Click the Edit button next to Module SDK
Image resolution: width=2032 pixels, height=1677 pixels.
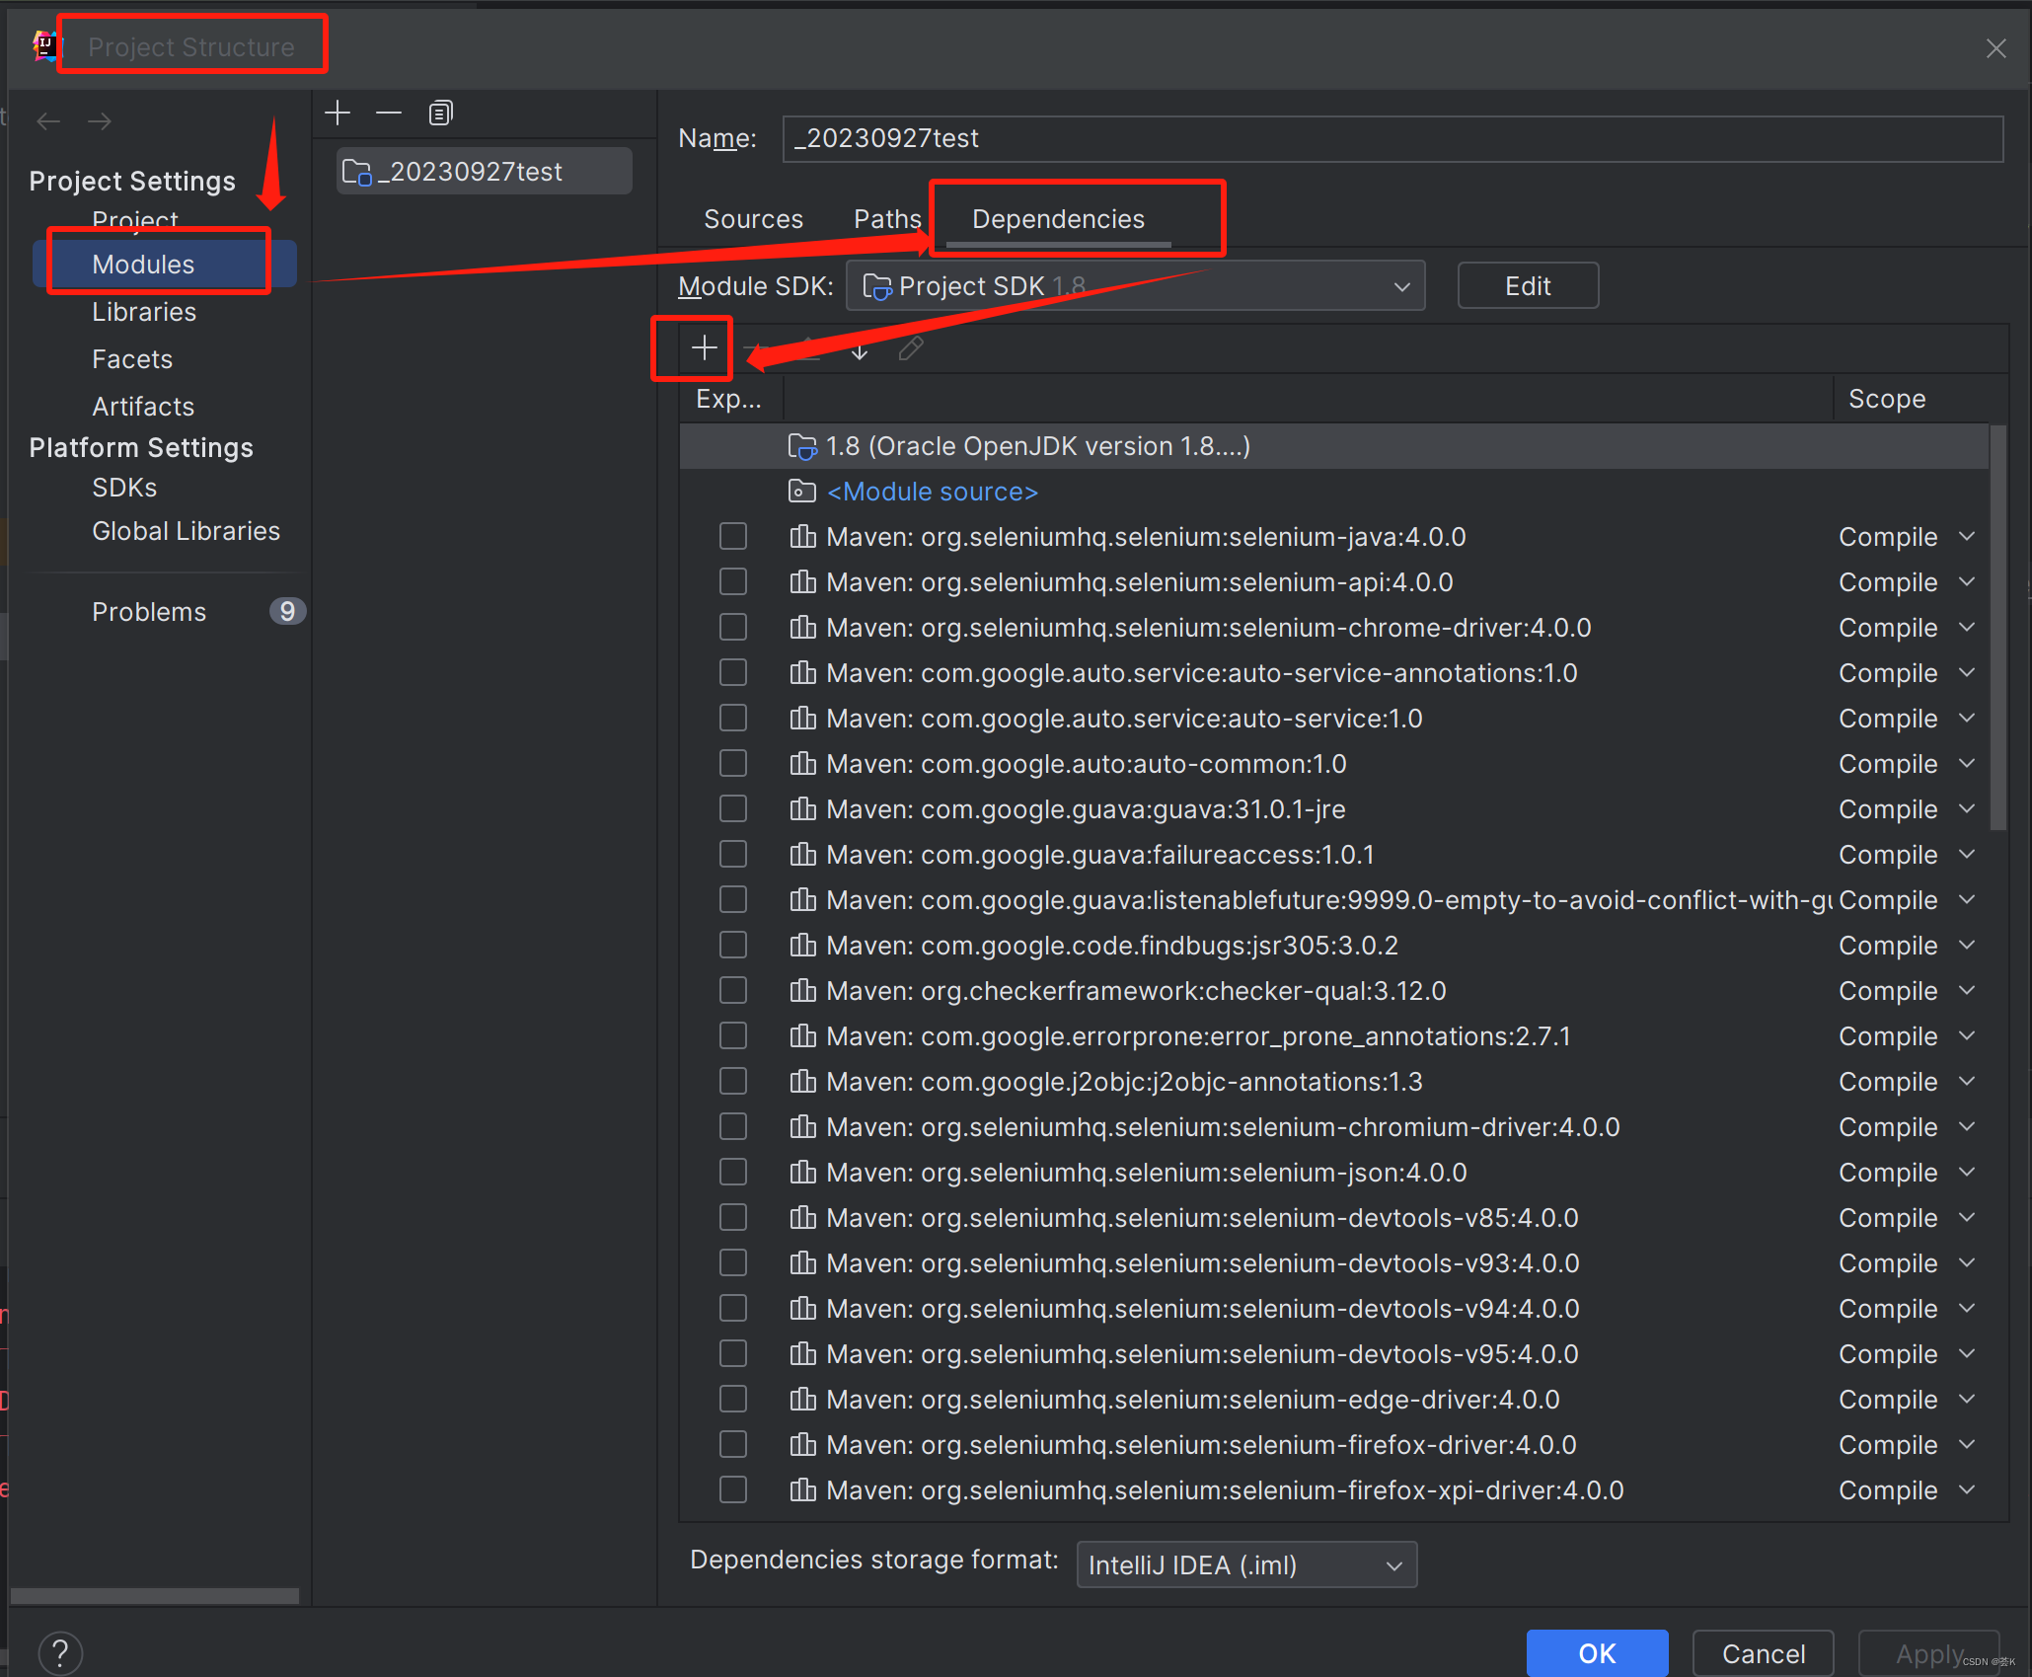coord(1528,286)
